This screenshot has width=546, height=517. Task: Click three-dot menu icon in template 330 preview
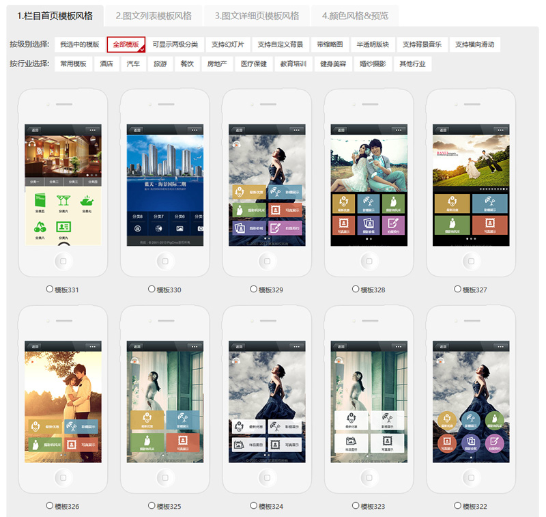[x=194, y=129]
